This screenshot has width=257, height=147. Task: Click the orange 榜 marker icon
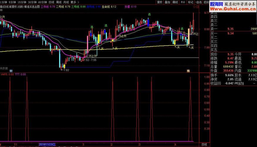[x=188, y=71]
